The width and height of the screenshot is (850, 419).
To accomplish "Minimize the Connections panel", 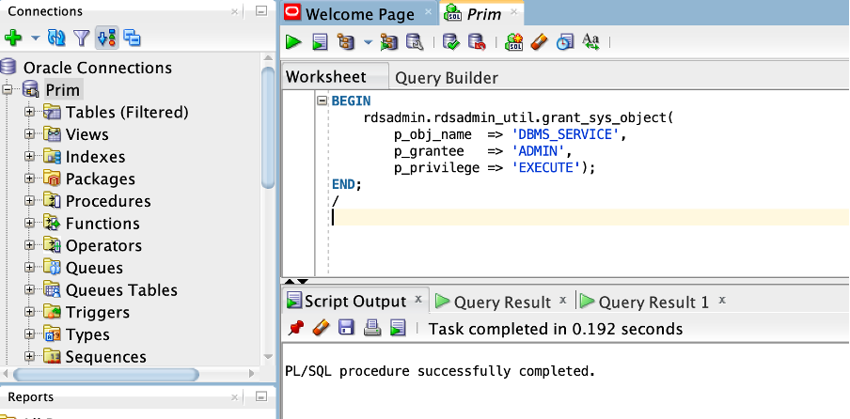I will 261,11.
